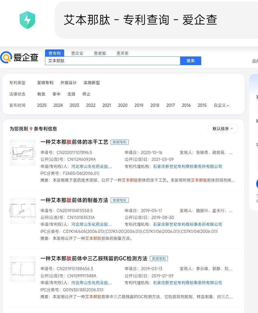Filter publish time by 2015
This screenshot has width=258, height=313.
pos(202,105)
